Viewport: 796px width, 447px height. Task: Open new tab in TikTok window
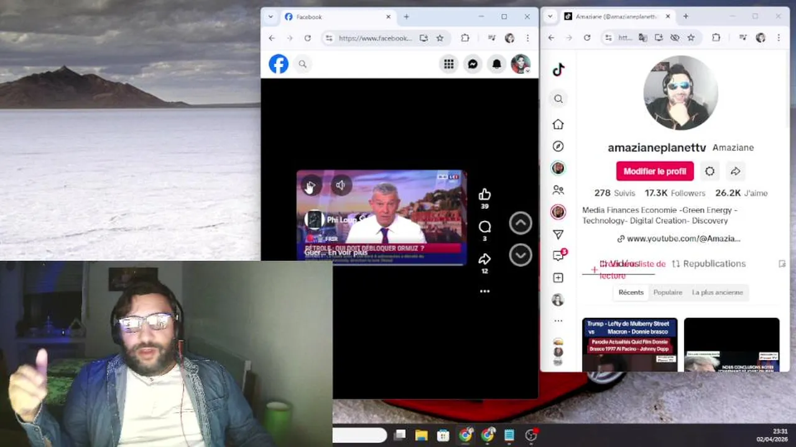tap(685, 17)
